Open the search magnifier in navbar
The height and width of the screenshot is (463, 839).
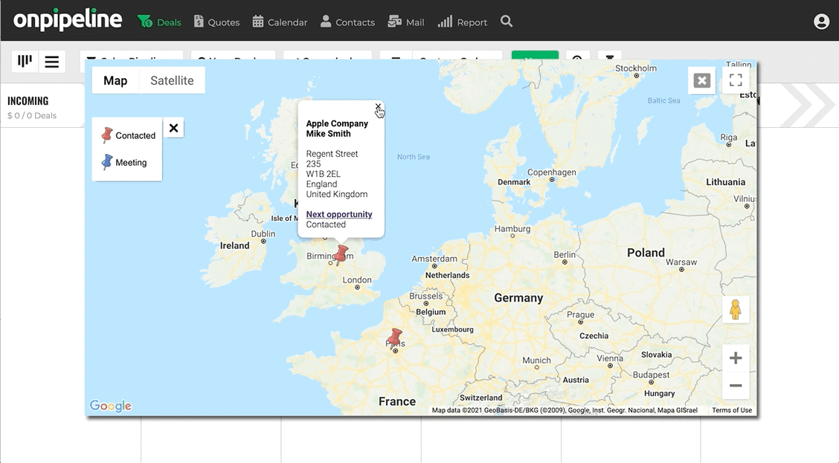[507, 22]
